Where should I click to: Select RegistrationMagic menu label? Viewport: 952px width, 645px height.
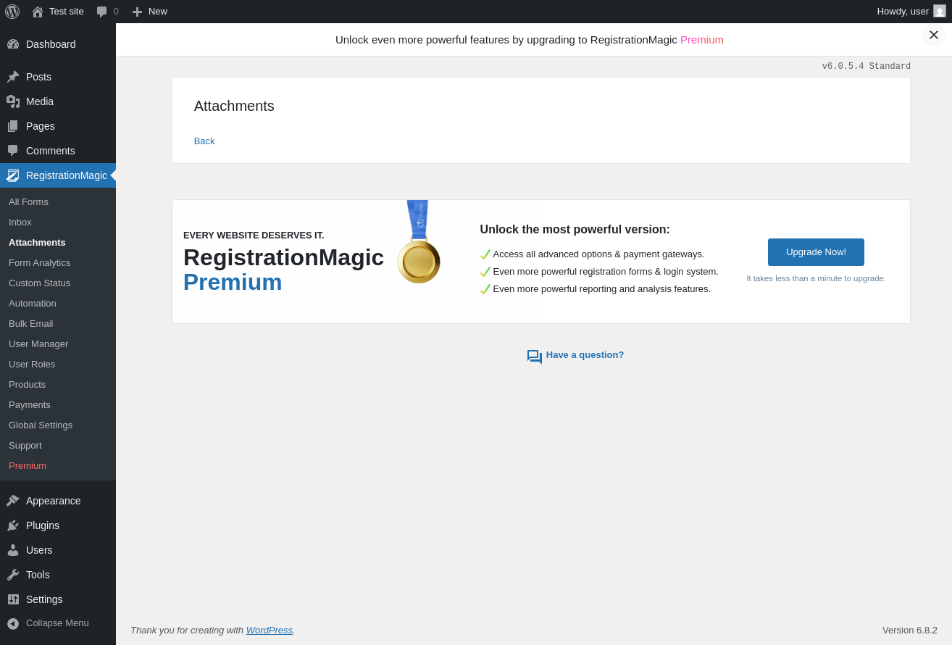pyautogui.click(x=67, y=175)
